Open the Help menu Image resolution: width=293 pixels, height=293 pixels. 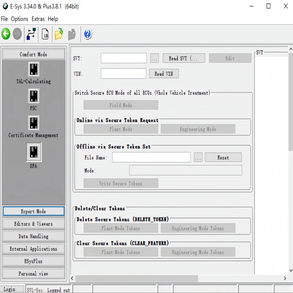point(53,19)
